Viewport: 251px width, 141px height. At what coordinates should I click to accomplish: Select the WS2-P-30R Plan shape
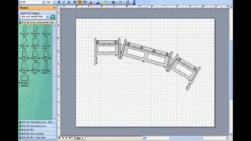(x=46, y=56)
